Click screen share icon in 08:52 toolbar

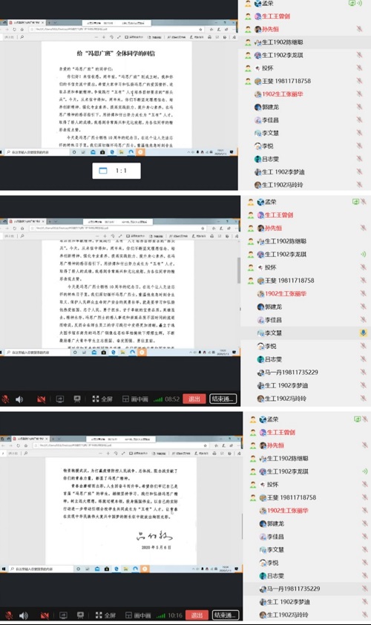coord(60,399)
